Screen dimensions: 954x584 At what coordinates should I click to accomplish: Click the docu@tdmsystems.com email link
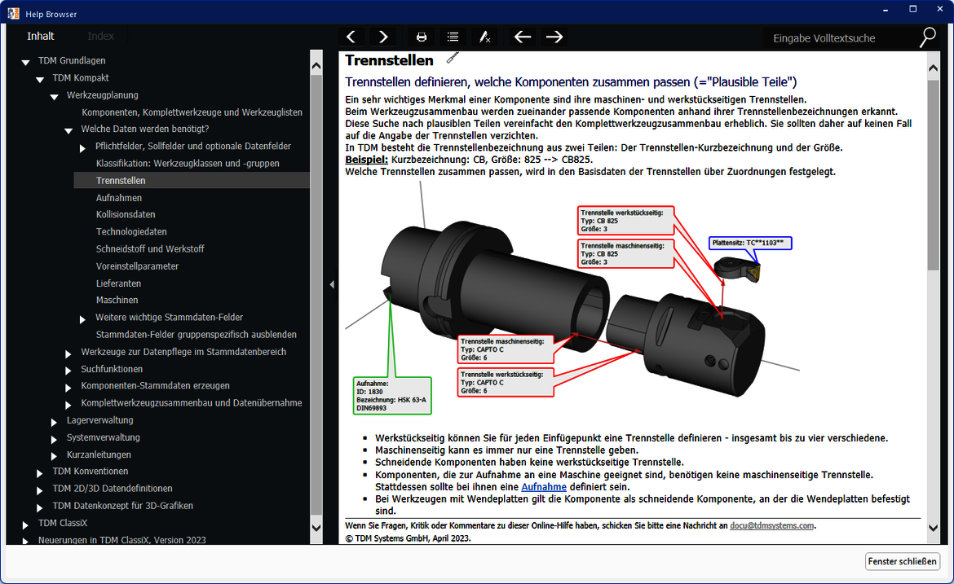coord(771,526)
